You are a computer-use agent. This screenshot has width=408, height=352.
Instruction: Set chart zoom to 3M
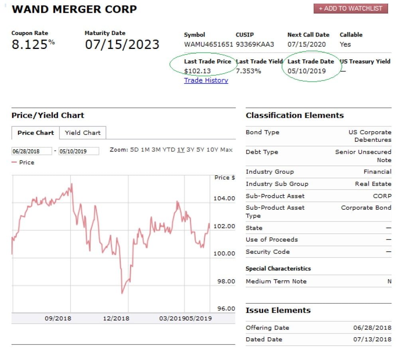click(x=156, y=150)
